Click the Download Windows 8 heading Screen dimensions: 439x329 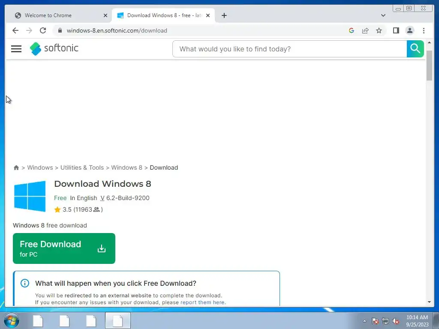pyautogui.click(x=102, y=184)
